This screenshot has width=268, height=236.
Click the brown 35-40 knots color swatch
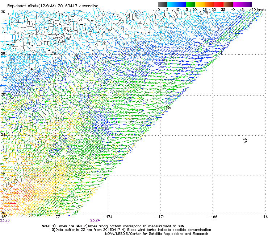228,4
